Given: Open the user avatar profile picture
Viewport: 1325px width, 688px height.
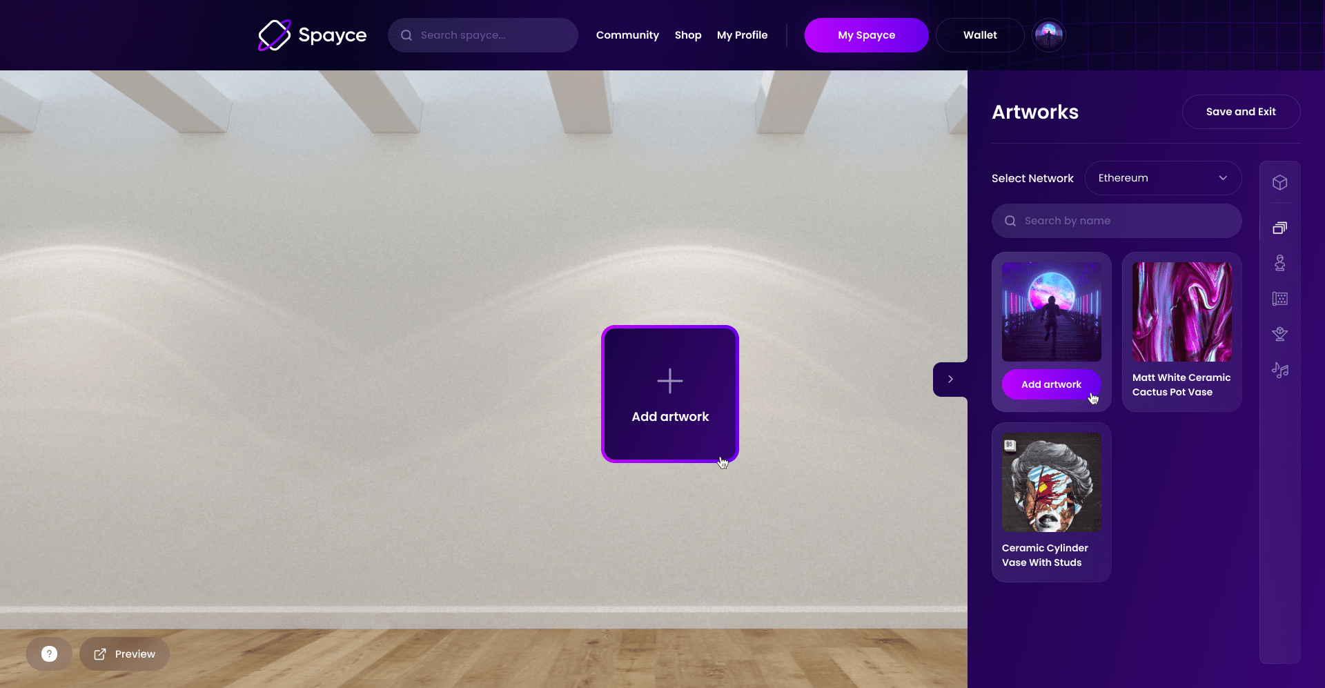Looking at the screenshot, I should (1049, 35).
